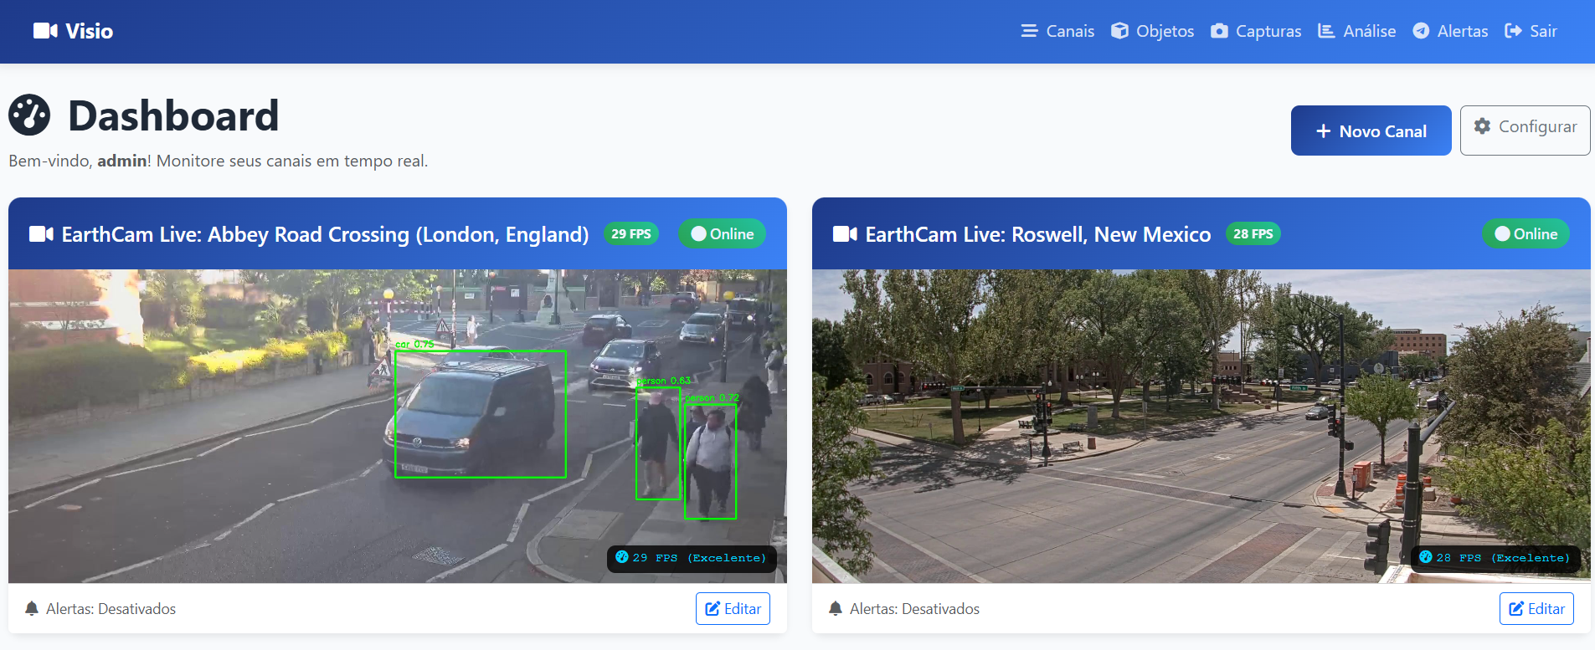The image size is (1595, 650).
Task: Click the bell icon under Abbey Road feed
Action: [x=32, y=608]
